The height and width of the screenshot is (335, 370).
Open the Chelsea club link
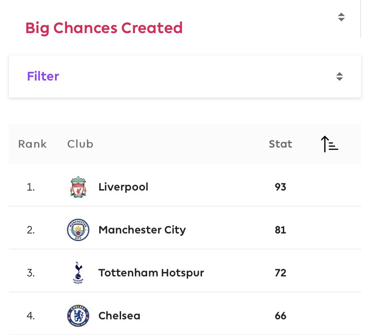click(119, 316)
